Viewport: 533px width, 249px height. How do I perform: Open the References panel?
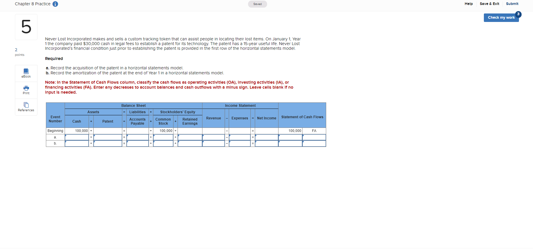[x=26, y=107]
